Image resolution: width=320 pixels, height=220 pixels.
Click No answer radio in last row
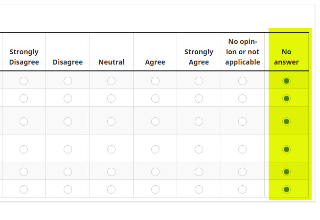point(287,189)
